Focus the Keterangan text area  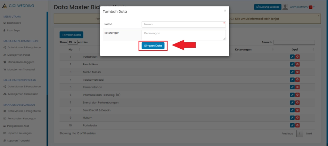[183, 35]
